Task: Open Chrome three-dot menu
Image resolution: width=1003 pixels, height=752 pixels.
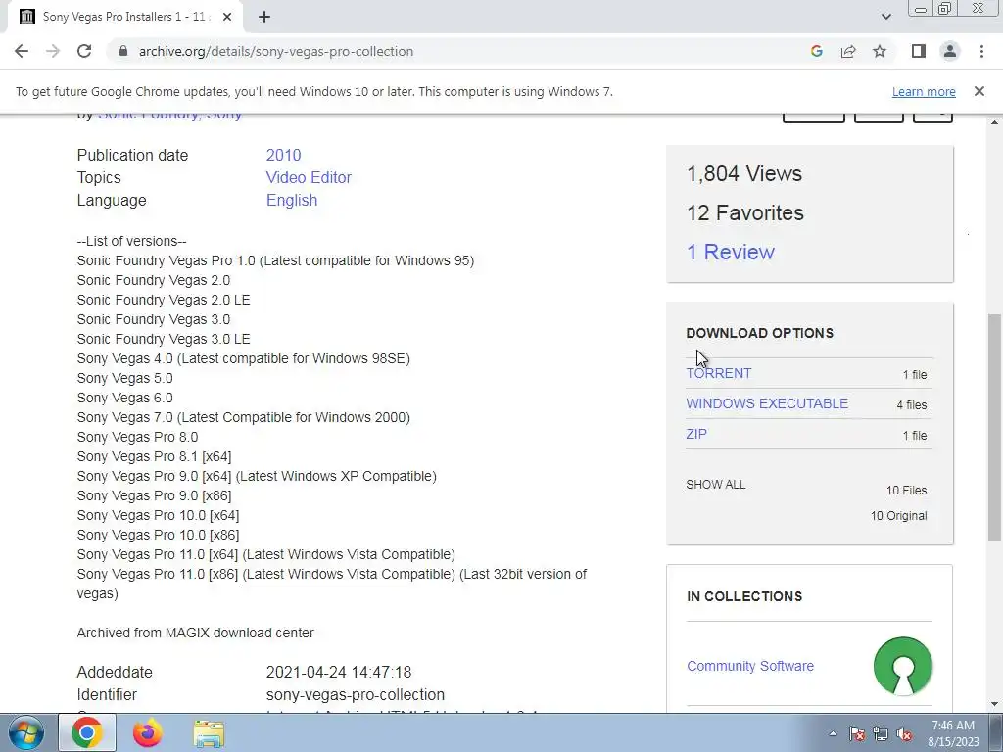Action: 981,51
